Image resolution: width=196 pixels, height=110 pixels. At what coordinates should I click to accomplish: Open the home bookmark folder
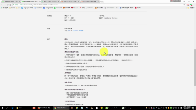[12, 8]
